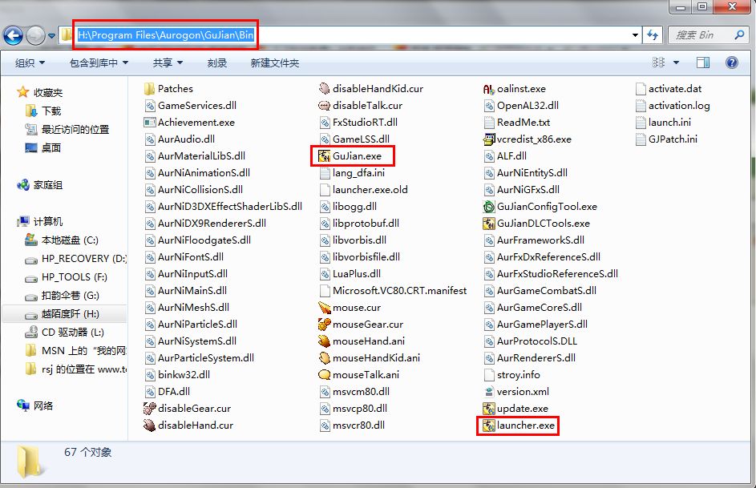This screenshot has height=488, width=756.
Task: Select the file name activate.dat
Action: (x=674, y=89)
